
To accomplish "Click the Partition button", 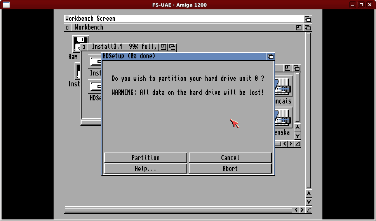I will (146, 158).
